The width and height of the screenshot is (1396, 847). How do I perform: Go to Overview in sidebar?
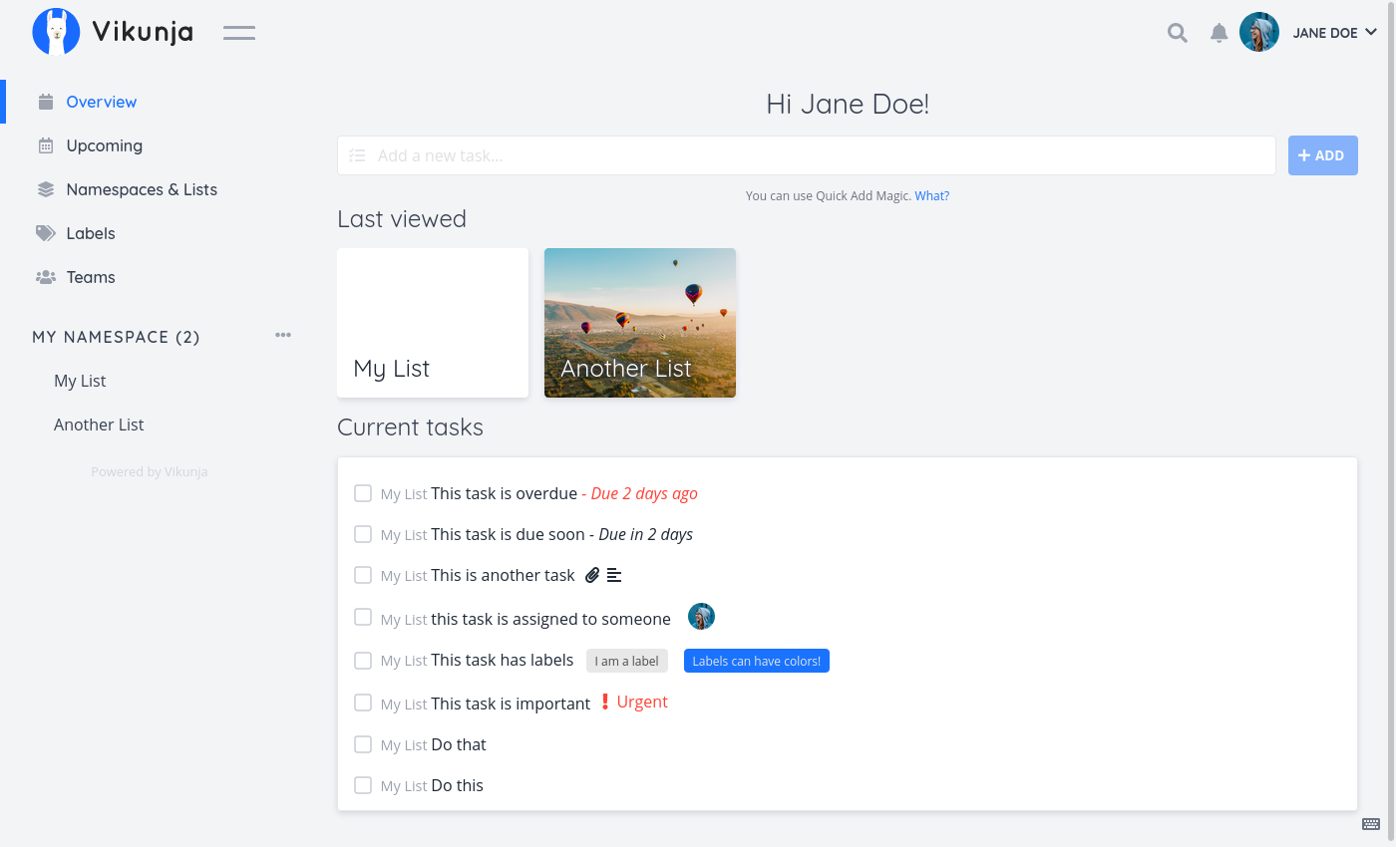[x=102, y=102]
